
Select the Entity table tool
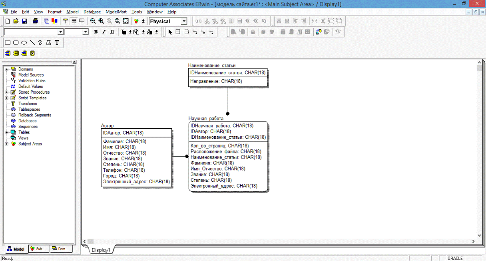coord(178,32)
